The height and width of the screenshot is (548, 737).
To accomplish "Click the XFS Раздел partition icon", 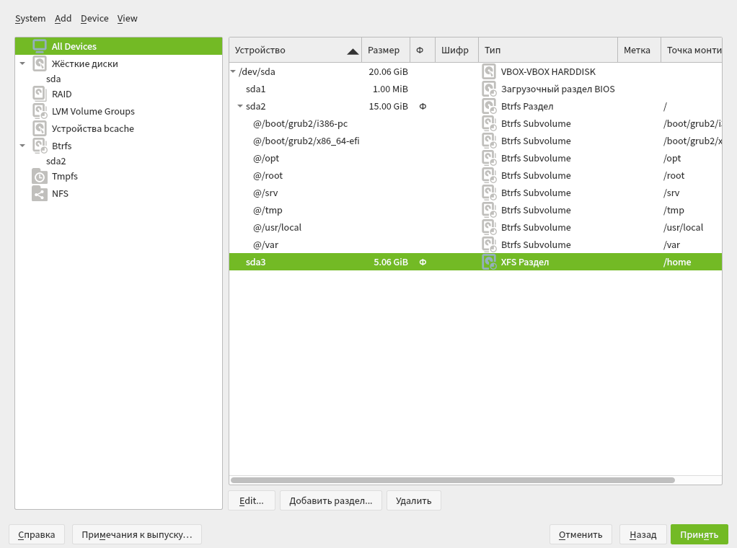I will point(489,262).
